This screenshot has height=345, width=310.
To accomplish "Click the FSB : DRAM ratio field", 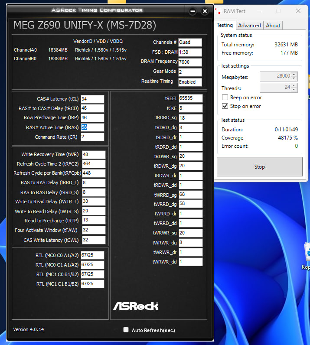I will point(190,52).
